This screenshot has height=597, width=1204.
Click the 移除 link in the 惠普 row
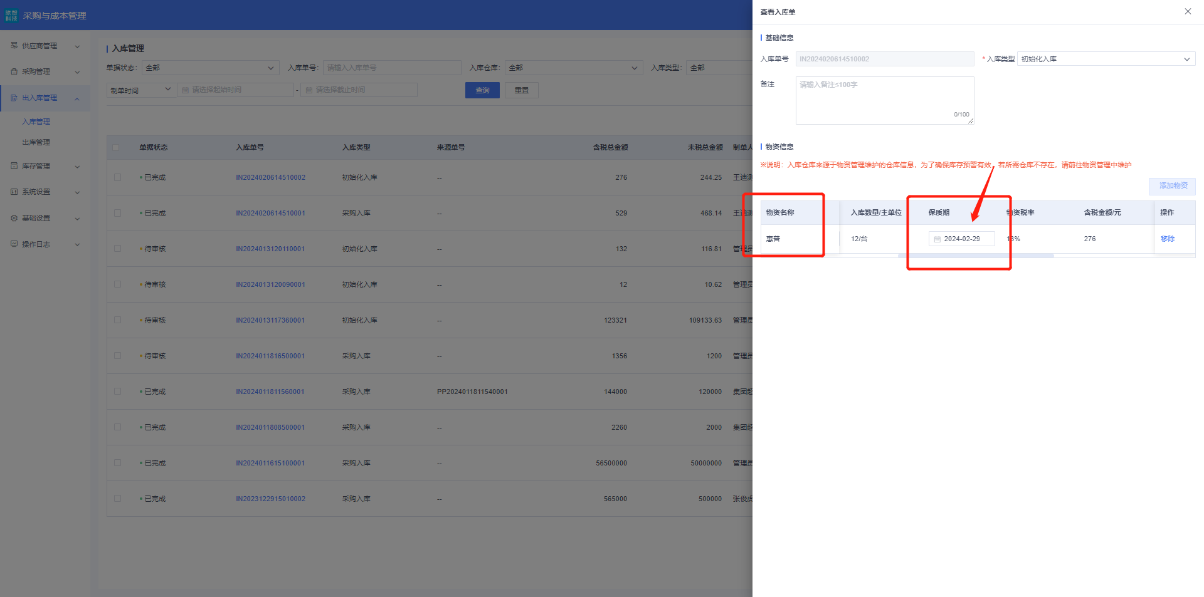[1168, 239]
